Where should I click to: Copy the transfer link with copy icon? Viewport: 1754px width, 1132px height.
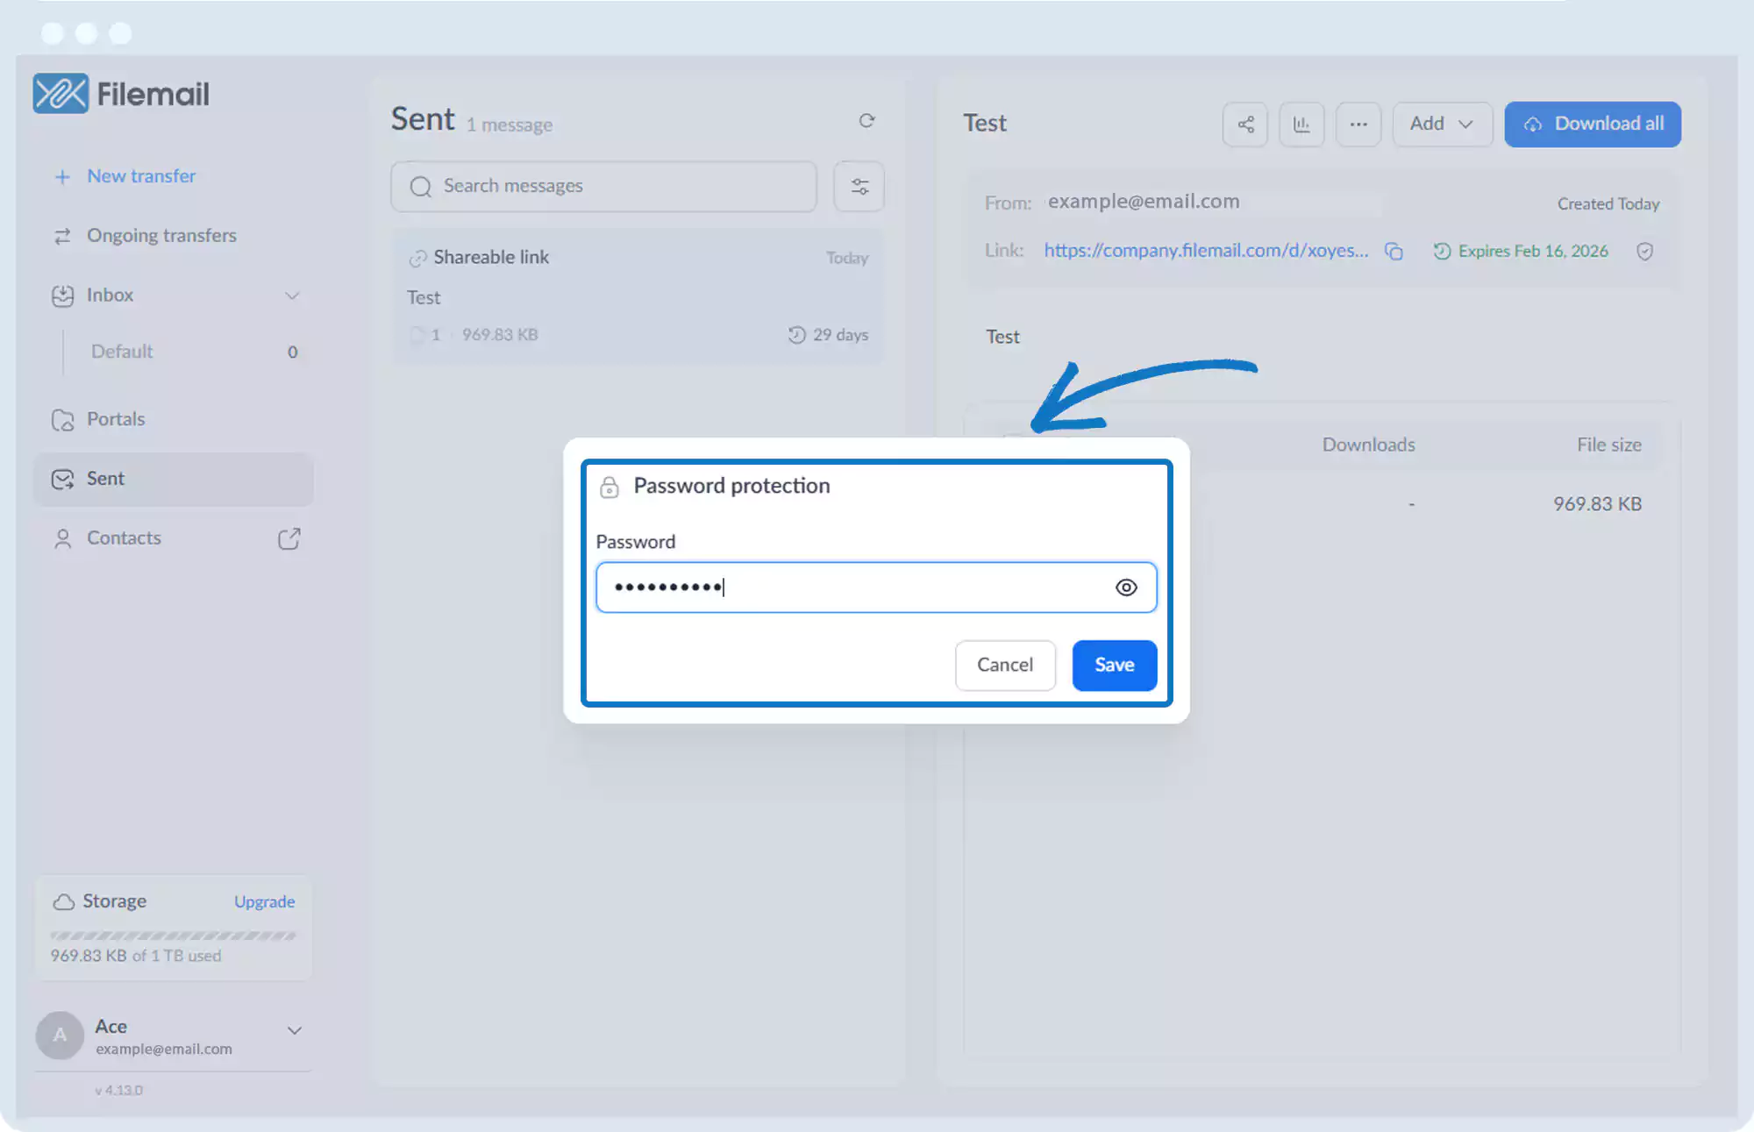(1394, 252)
